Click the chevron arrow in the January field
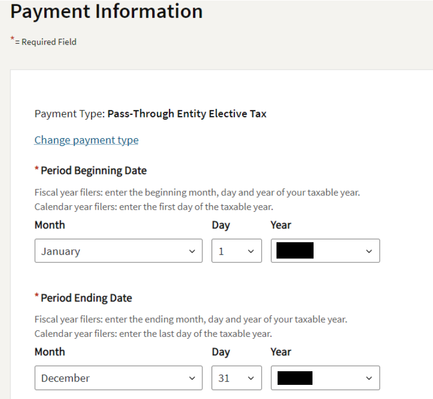 (191, 251)
